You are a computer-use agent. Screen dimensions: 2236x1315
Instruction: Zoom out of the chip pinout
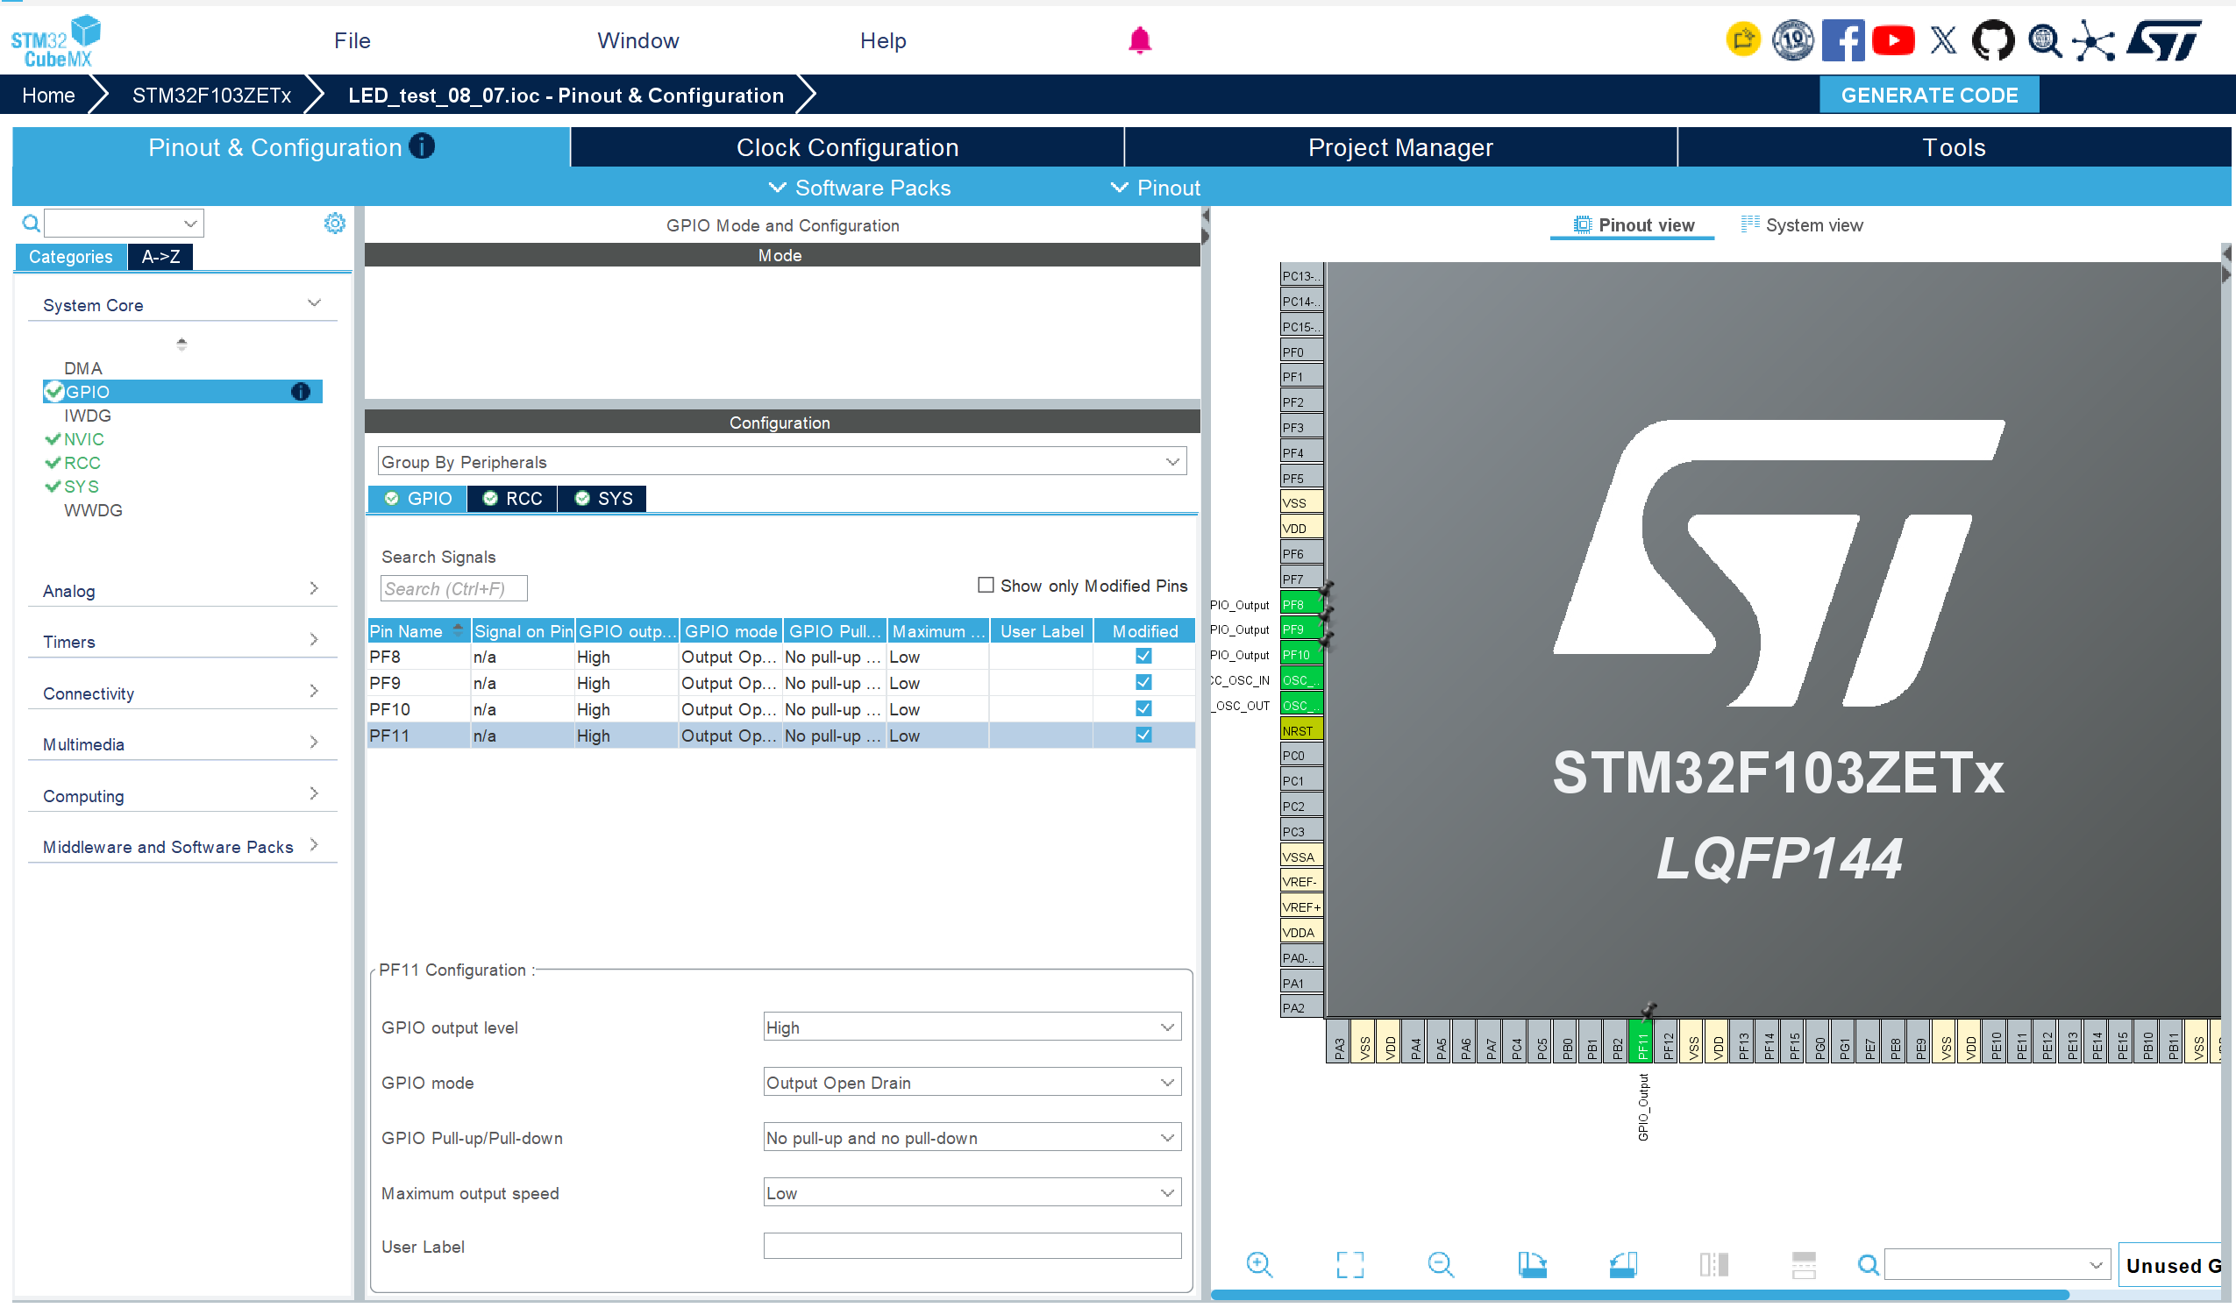tap(1440, 1264)
